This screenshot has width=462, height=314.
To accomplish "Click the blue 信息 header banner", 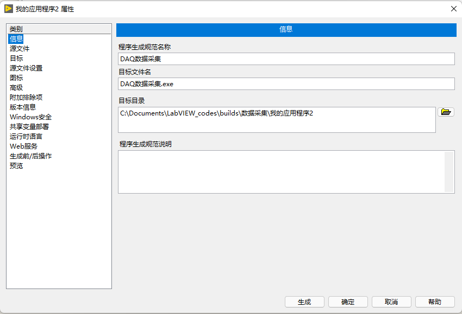I will pos(286,30).
